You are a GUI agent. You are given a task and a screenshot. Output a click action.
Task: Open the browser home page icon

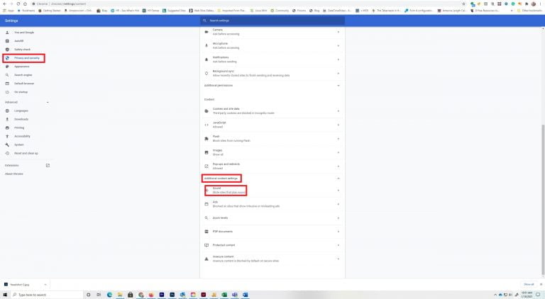point(25,4)
